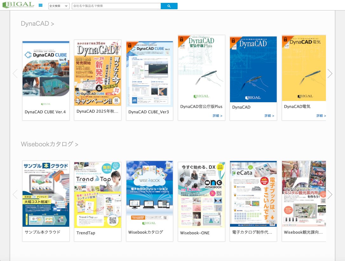Open eCata 電子カタログ制作代 cover
345x261 pixels.
[x=253, y=194]
